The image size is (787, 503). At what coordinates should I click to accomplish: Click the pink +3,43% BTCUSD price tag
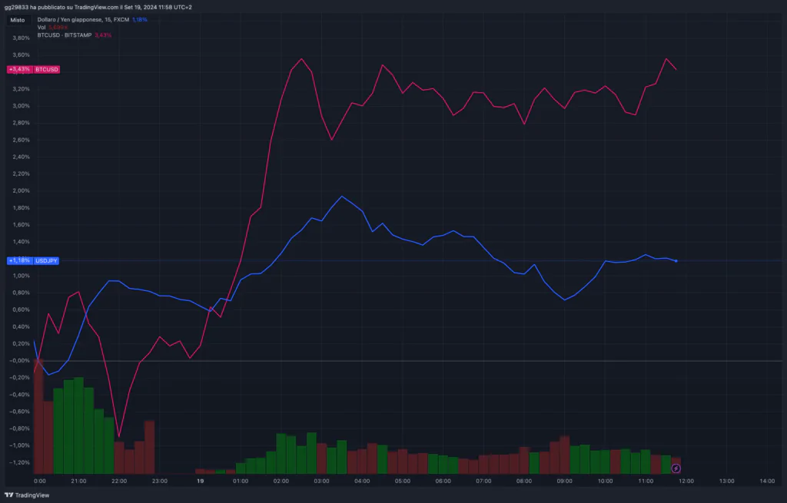(x=33, y=69)
